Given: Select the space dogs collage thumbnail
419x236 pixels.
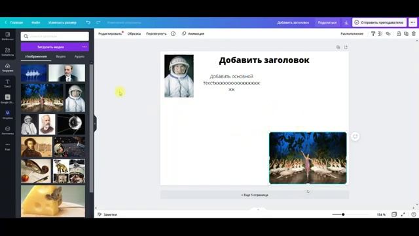Looking at the screenshot, I should (69, 171).
